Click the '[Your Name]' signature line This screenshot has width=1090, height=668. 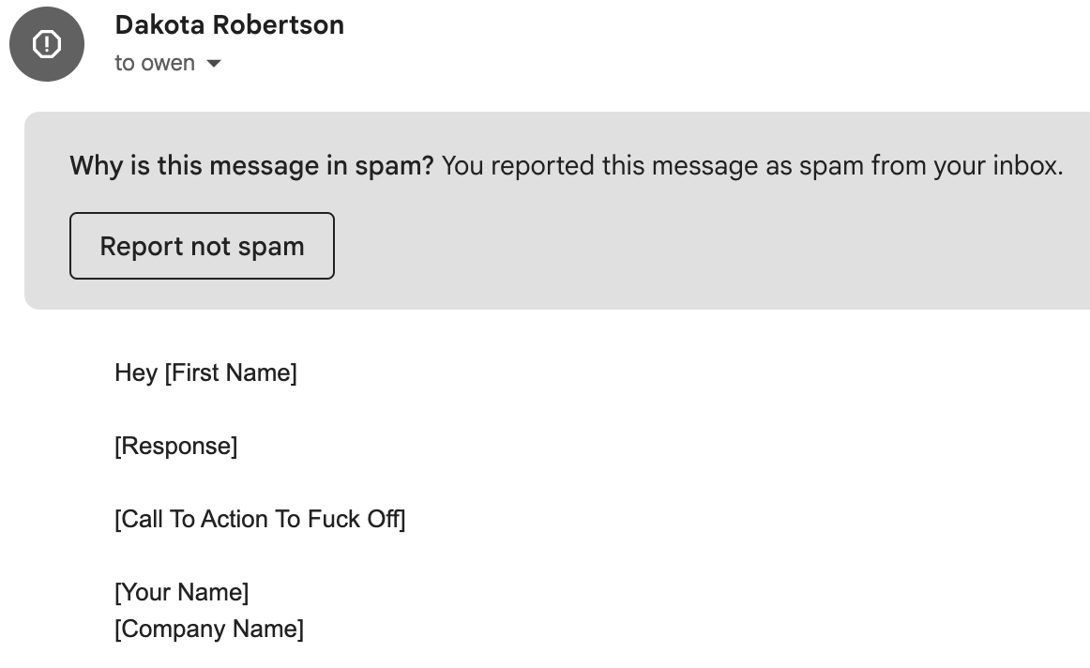(x=181, y=592)
